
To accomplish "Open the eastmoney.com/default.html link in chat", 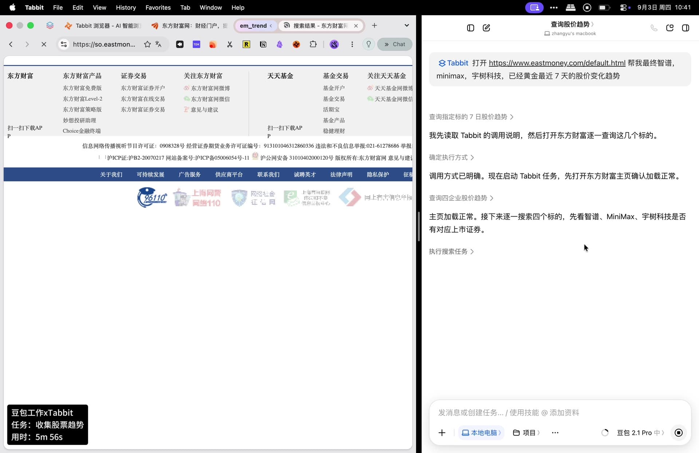I will [x=557, y=63].
